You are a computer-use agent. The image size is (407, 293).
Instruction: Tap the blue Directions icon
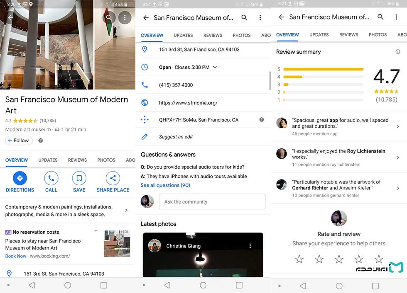coord(20,179)
